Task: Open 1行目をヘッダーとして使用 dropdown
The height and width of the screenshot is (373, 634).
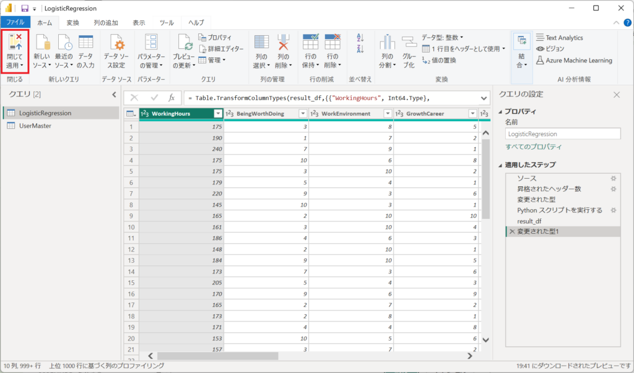Action: click(463, 48)
